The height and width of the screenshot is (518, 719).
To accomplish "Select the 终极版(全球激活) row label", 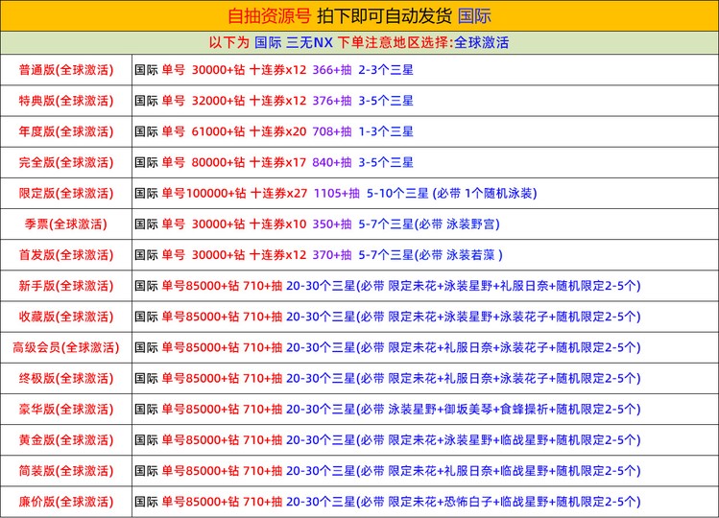I will pos(66,378).
